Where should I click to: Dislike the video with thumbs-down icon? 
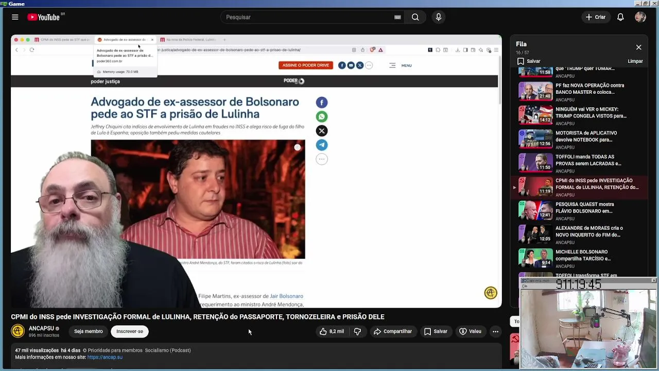[357, 331]
